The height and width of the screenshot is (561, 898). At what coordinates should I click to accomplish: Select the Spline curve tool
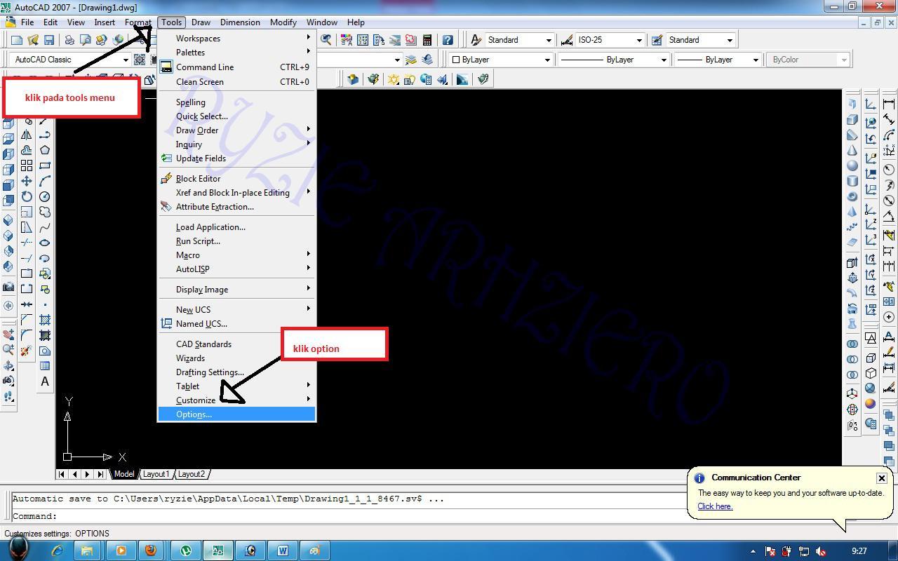(45, 227)
